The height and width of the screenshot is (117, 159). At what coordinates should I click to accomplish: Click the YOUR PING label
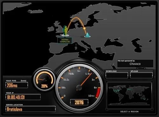point(11,81)
